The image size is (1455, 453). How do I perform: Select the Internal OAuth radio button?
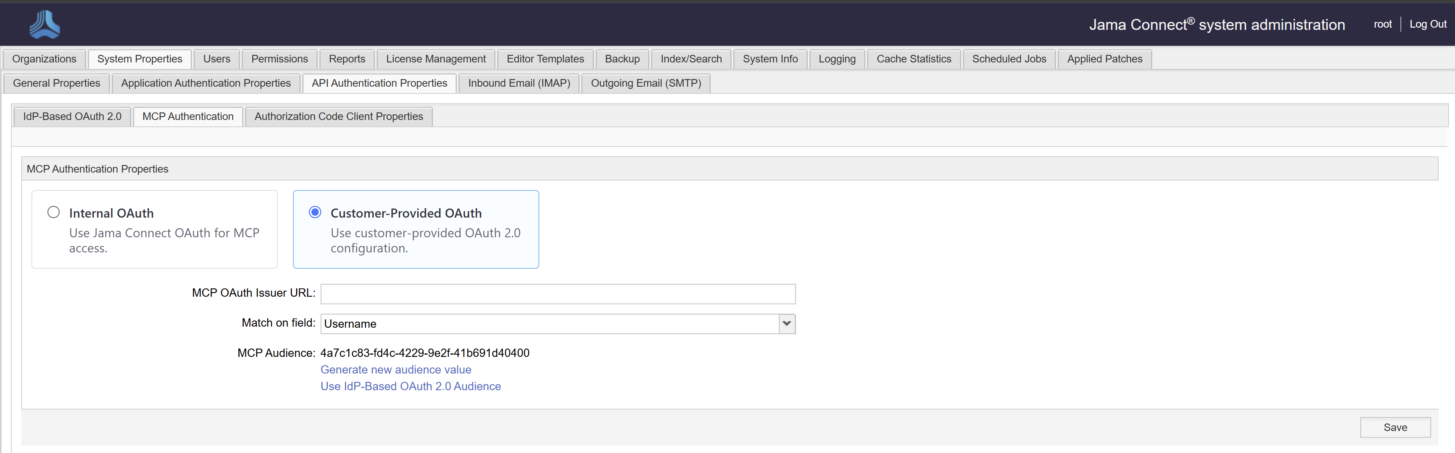[x=54, y=212]
